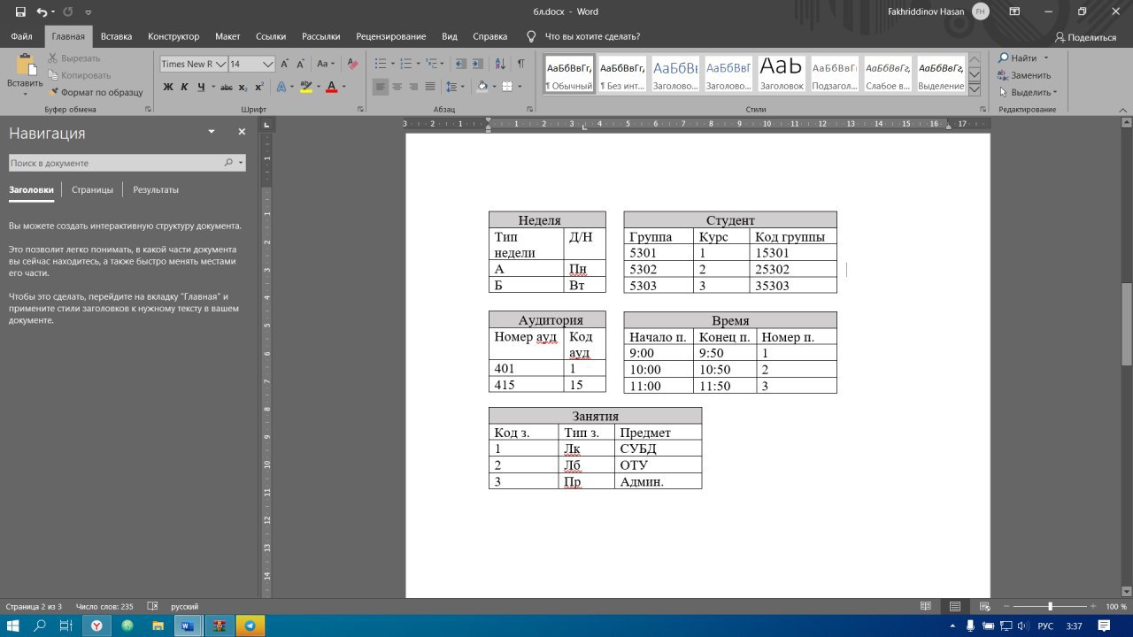Switch to the Вставка ribbon tab
The height and width of the screenshot is (637, 1133).
[116, 36]
